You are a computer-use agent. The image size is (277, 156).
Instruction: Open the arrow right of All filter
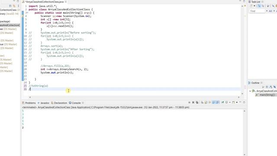click(274, 11)
